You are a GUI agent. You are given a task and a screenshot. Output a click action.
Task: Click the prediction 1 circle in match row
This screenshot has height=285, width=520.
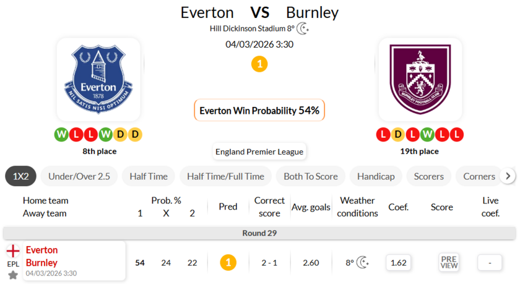[x=228, y=263]
